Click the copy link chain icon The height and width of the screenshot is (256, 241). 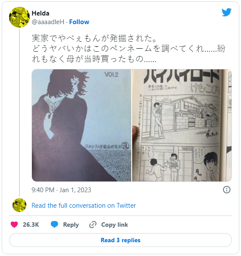tap(93, 225)
